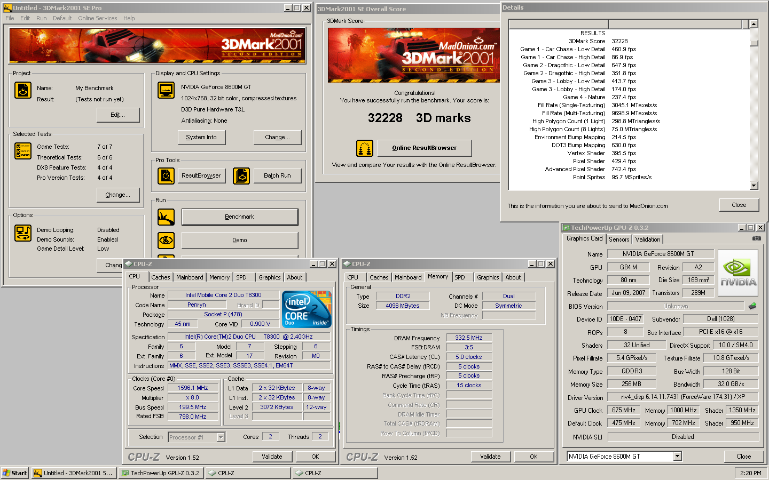Click Validate in right CPU-Z window
Screen dimensions: 769x480
[x=490, y=457]
